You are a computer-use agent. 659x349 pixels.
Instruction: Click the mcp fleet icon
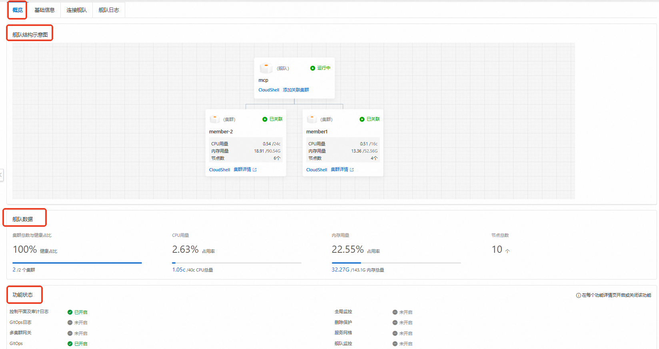[x=266, y=68]
